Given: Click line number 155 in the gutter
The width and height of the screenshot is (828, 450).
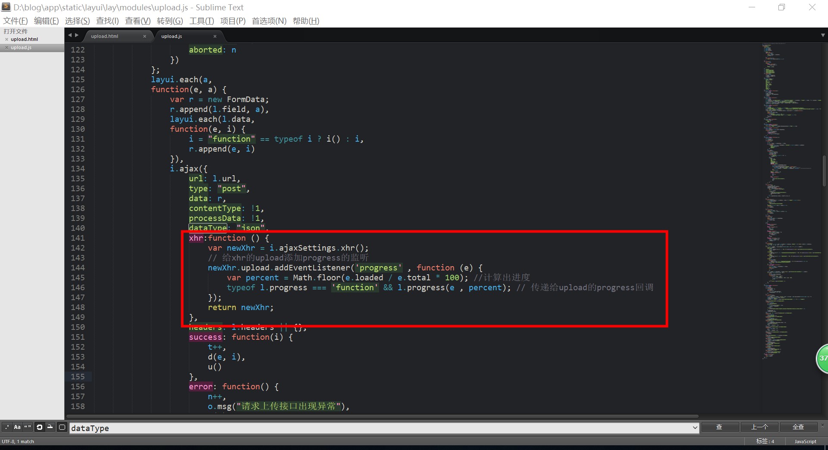Looking at the screenshot, I should (78, 377).
